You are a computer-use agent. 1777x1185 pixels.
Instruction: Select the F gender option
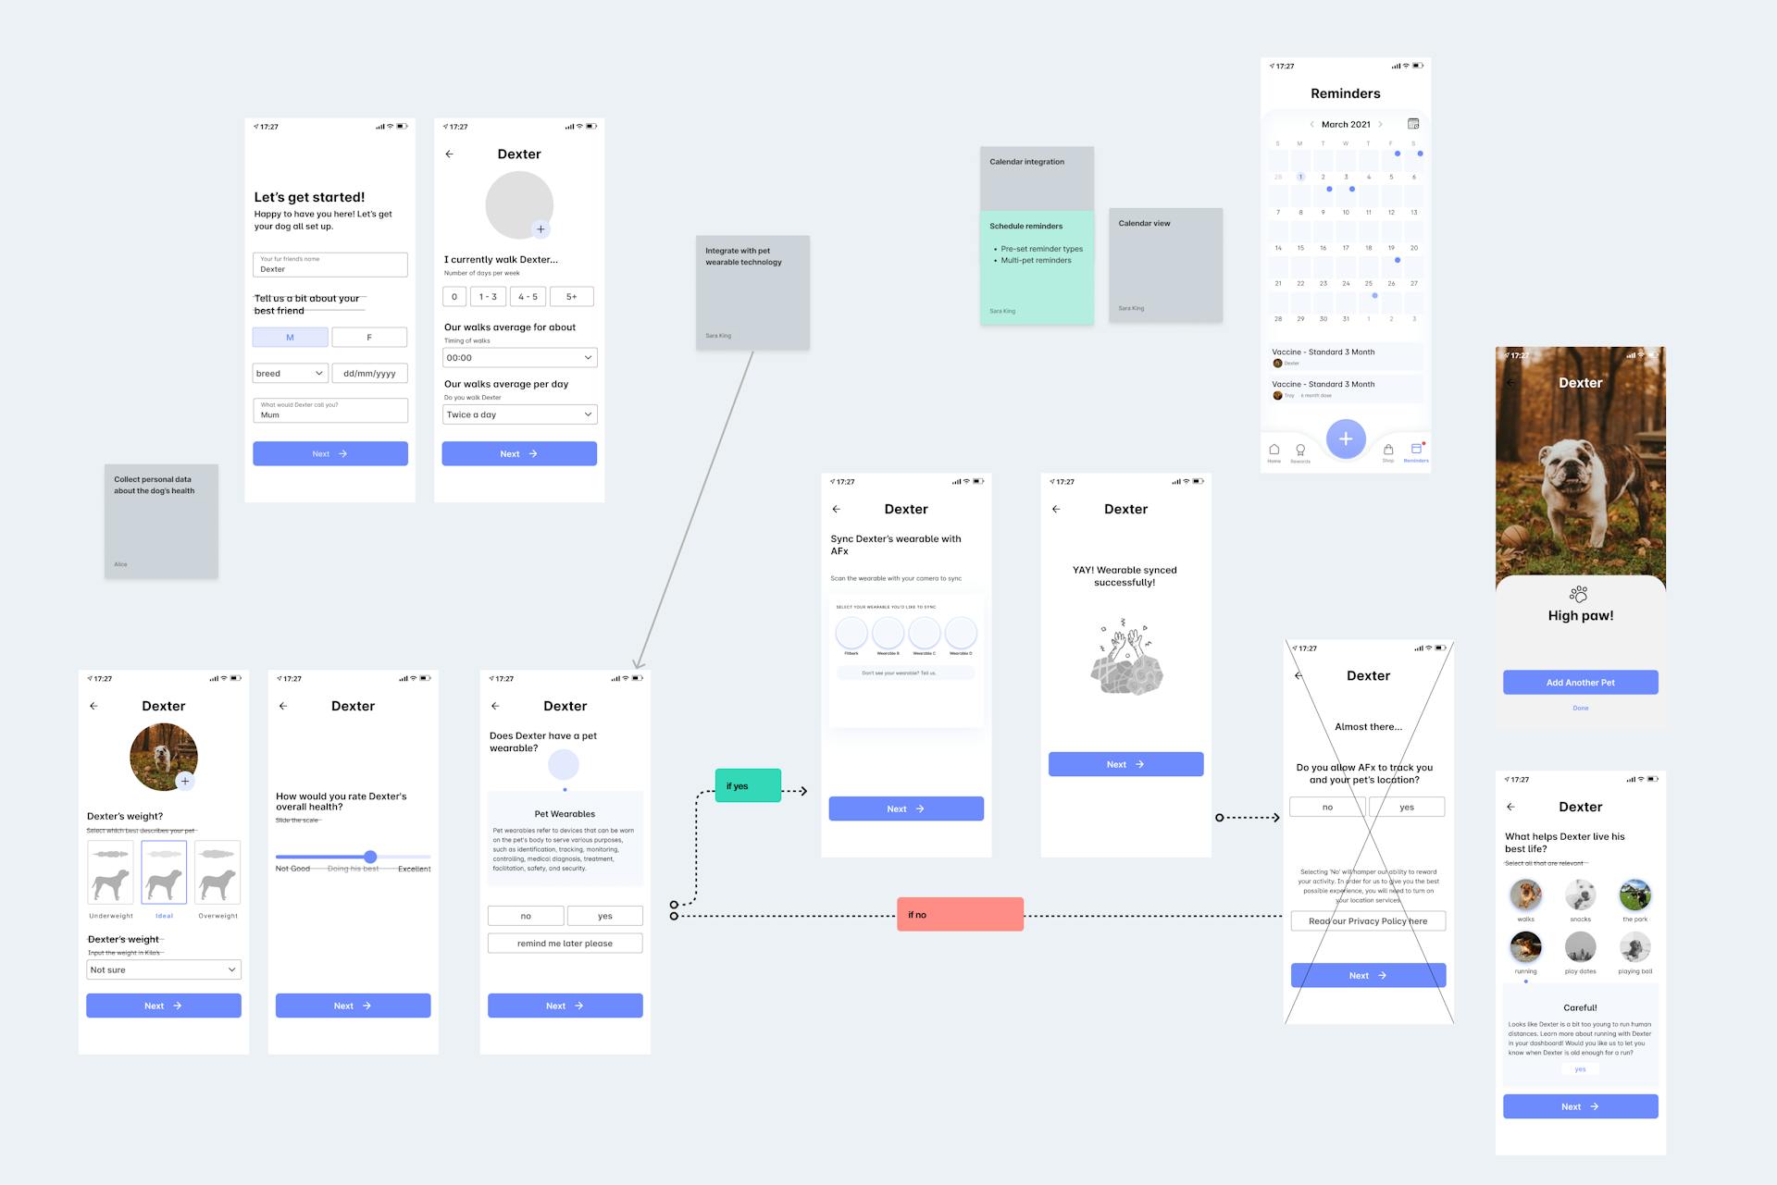click(369, 338)
